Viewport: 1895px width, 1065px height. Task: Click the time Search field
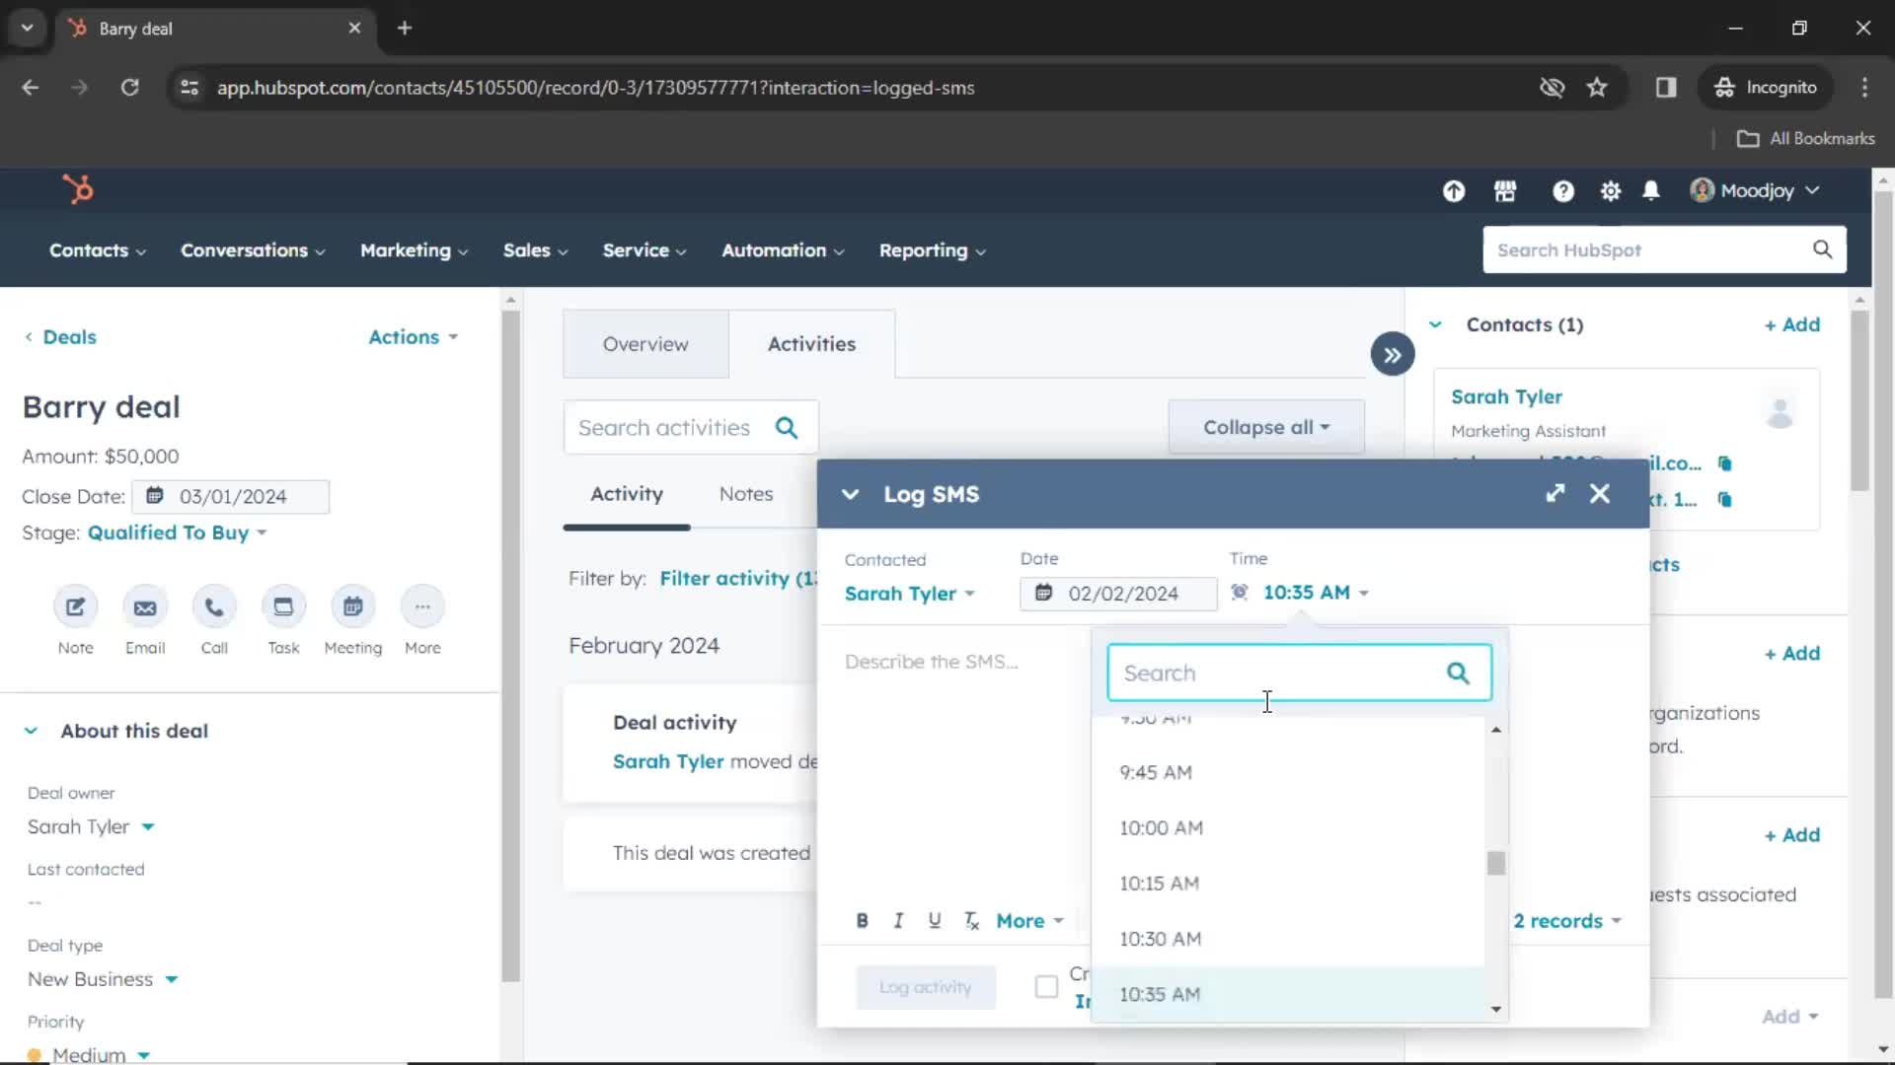(x=1299, y=674)
